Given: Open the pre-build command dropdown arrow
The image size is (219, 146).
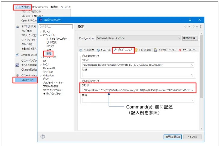Looking at the screenshot, I should [192, 65].
